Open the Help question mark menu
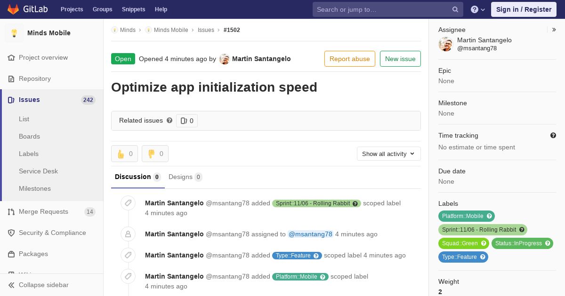This screenshot has width=565, height=296. pos(478,9)
